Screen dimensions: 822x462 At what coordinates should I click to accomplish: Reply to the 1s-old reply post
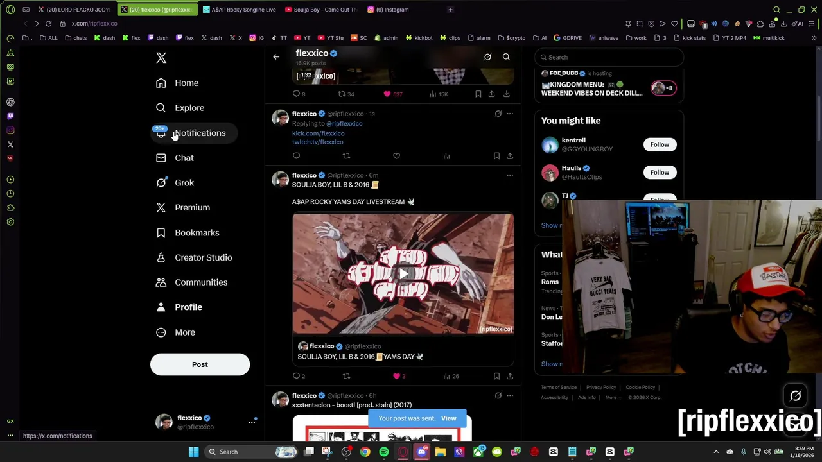296,156
